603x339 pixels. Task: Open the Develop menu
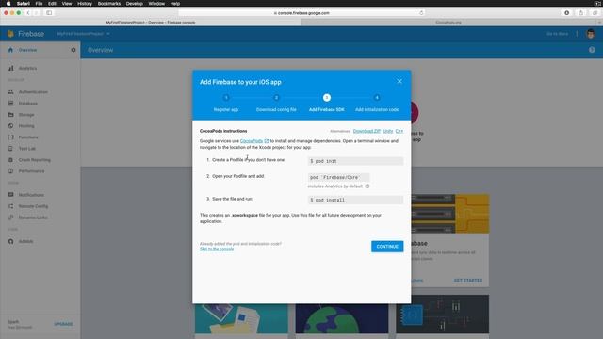click(134, 3)
